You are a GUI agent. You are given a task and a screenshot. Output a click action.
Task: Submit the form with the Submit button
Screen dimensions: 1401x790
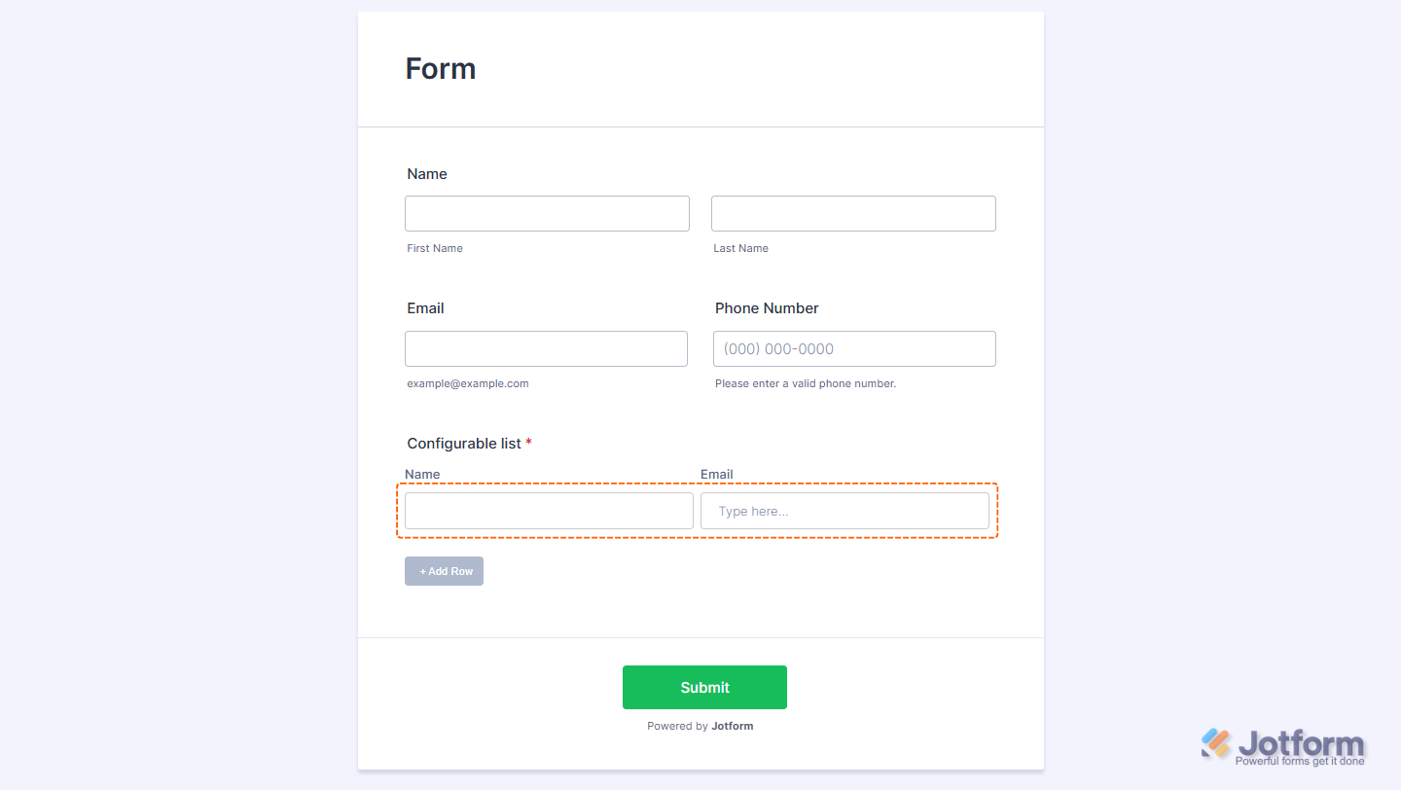(x=704, y=688)
